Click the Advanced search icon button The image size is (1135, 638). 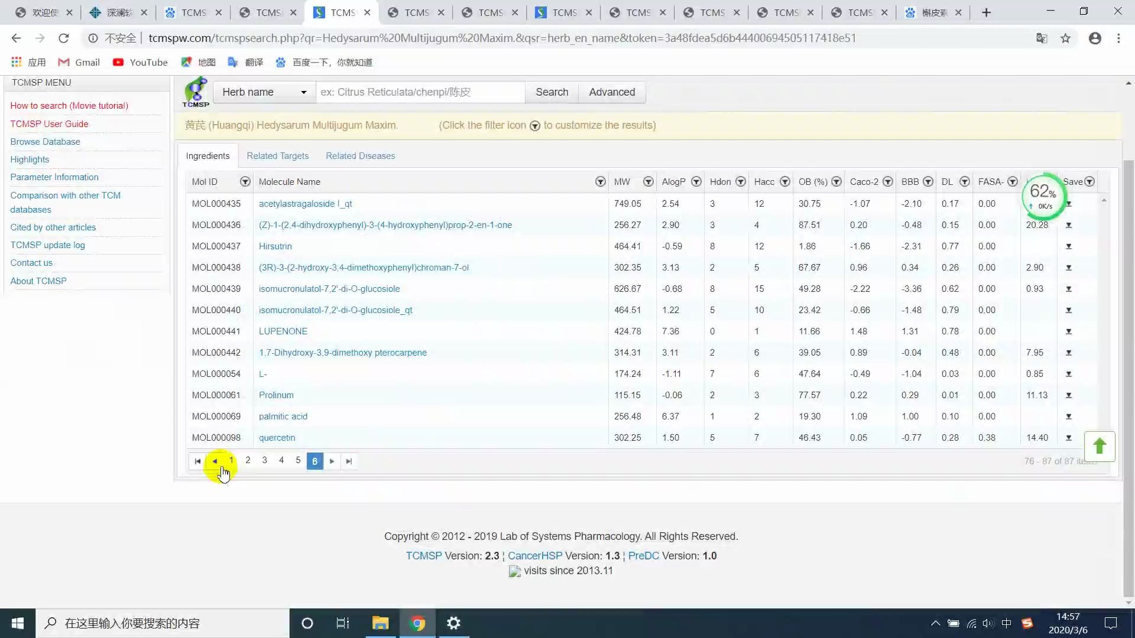(x=612, y=91)
